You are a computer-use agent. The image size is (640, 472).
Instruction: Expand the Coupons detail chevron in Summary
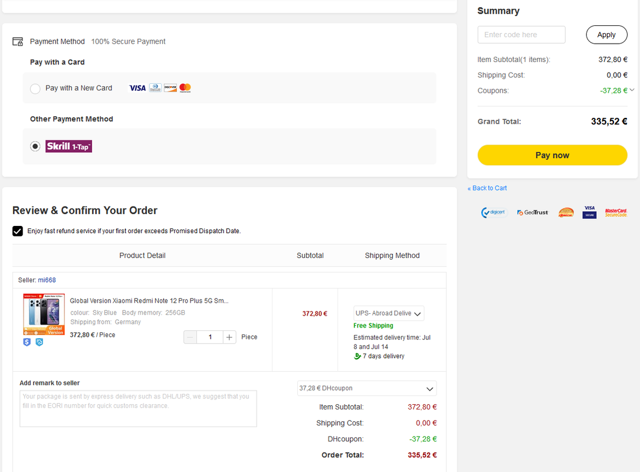pyautogui.click(x=632, y=90)
